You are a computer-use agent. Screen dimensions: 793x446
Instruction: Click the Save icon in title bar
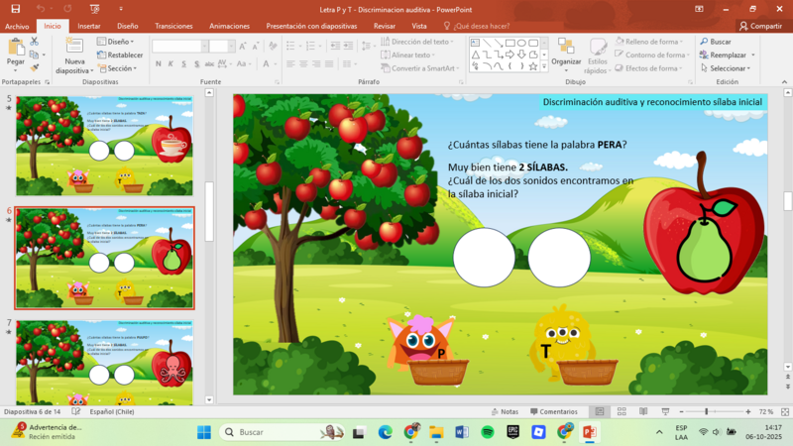(x=16, y=9)
